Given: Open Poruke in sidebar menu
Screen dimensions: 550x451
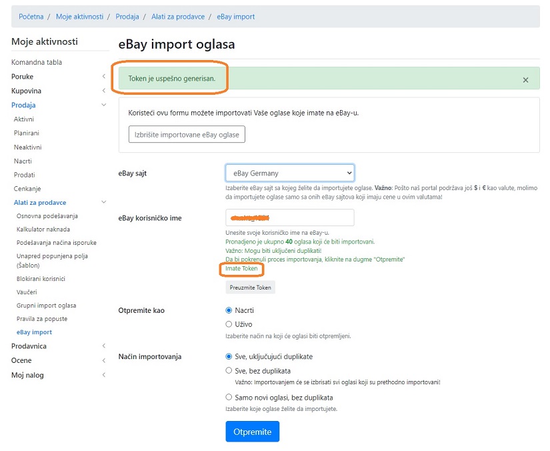Looking at the screenshot, I should pos(22,77).
